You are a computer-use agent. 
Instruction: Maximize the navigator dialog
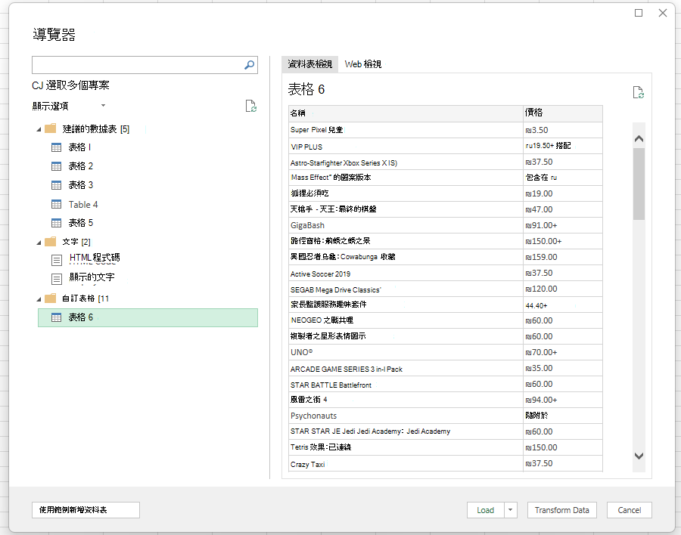click(x=639, y=13)
